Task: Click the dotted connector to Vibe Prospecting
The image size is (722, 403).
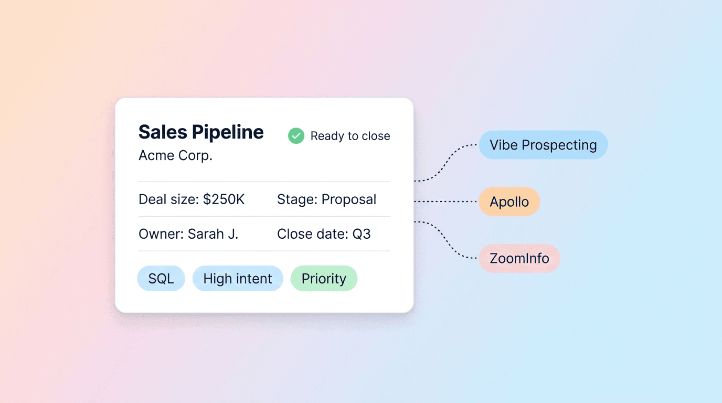Action: click(x=447, y=163)
